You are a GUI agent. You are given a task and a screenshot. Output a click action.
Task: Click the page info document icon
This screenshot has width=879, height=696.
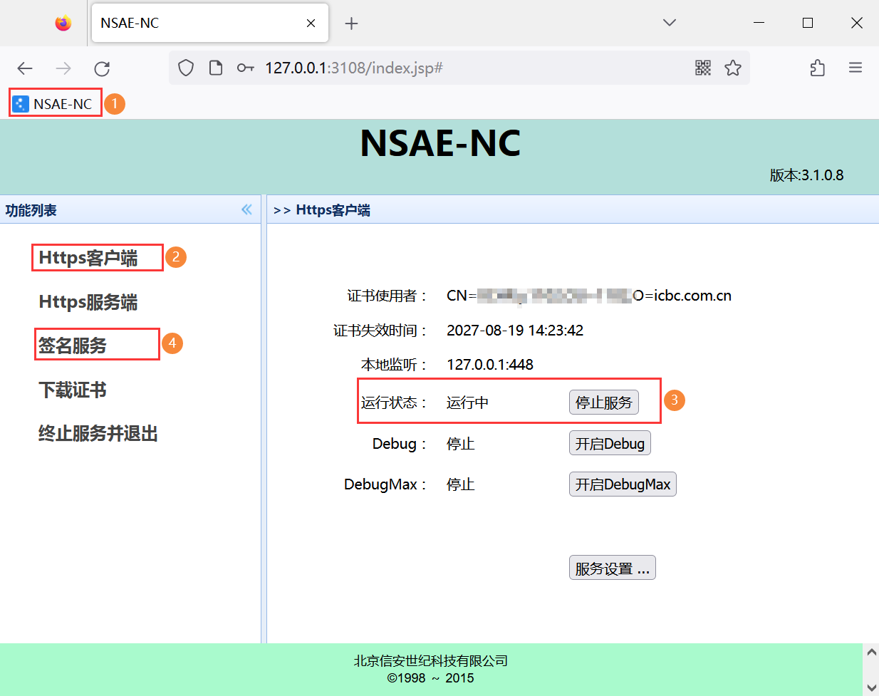(216, 68)
